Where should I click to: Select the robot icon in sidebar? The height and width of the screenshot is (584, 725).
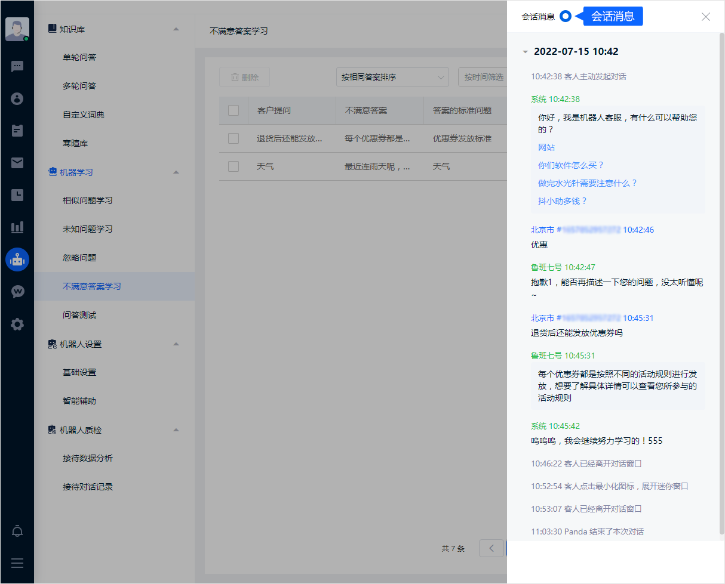[x=17, y=259]
